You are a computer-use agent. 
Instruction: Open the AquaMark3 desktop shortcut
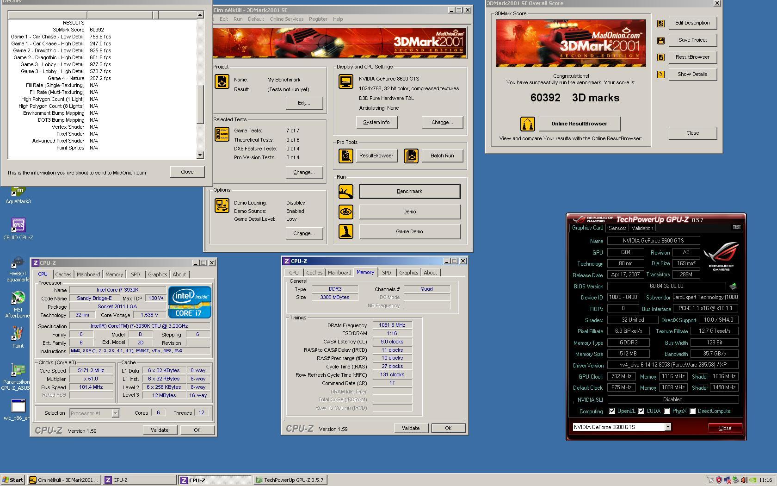(18, 194)
